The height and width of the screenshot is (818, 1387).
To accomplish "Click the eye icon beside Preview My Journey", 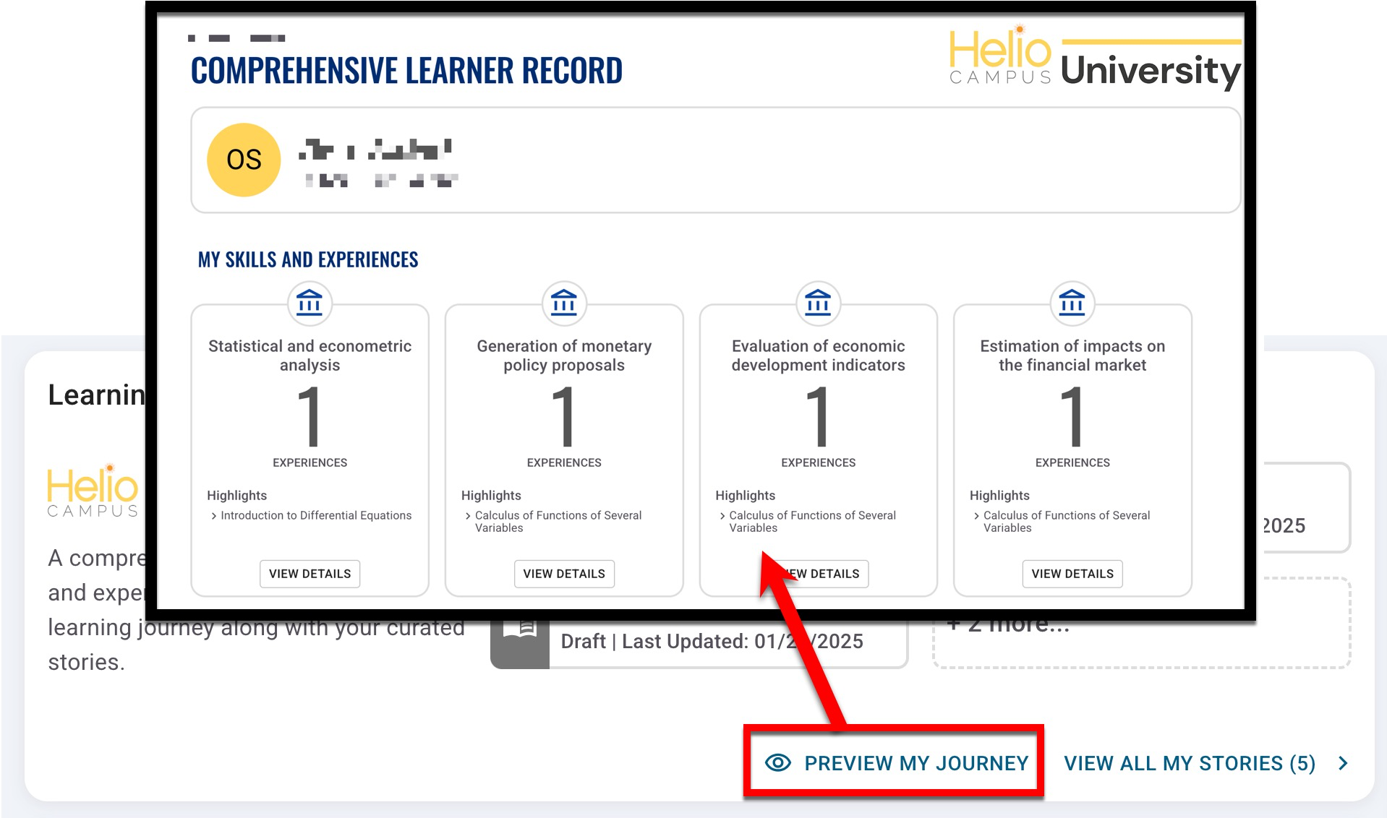I will (778, 763).
